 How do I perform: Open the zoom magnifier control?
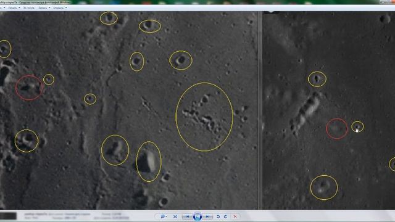click(164, 216)
